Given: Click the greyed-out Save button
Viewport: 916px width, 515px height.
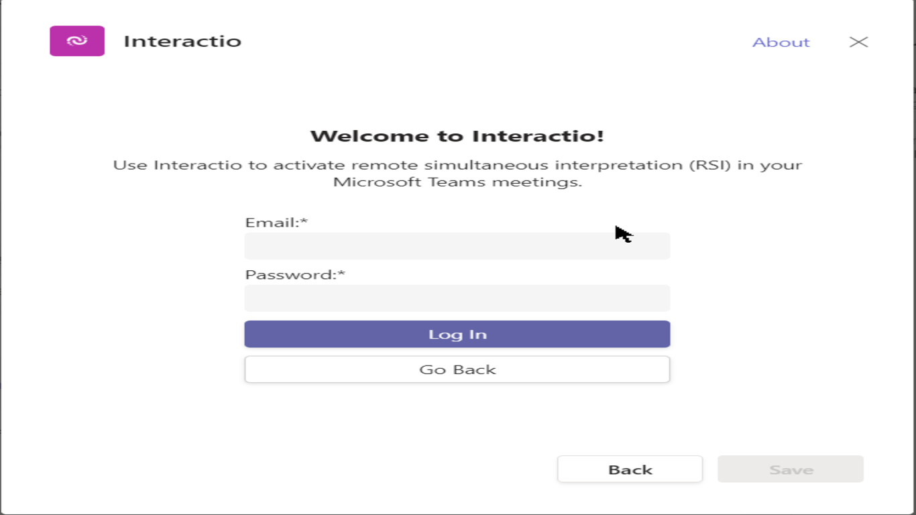Looking at the screenshot, I should 791,469.
